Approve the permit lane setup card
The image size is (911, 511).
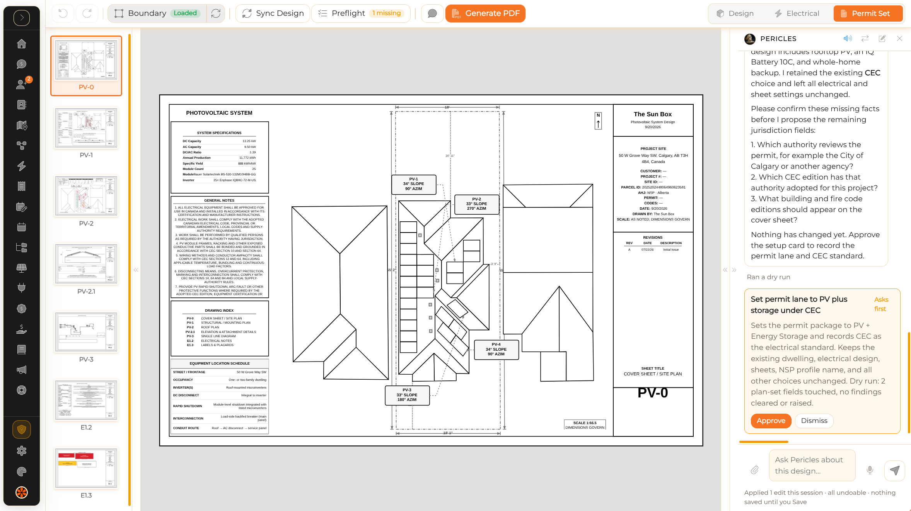[x=771, y=421]
